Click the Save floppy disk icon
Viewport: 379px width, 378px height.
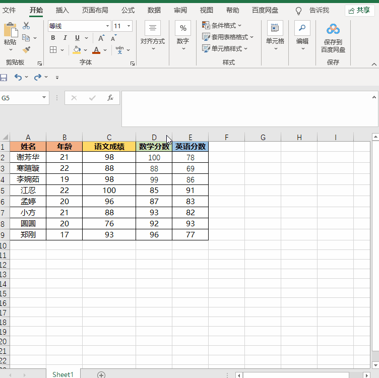coord(4,77)
